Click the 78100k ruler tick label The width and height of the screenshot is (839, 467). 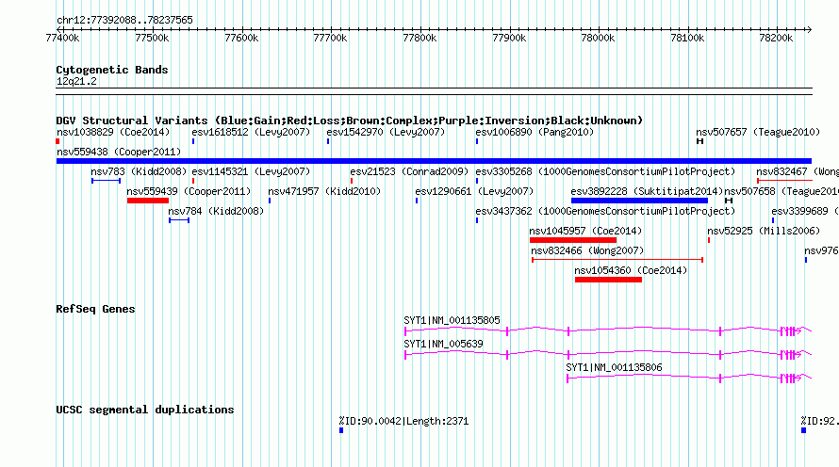(x=687, y=38)
